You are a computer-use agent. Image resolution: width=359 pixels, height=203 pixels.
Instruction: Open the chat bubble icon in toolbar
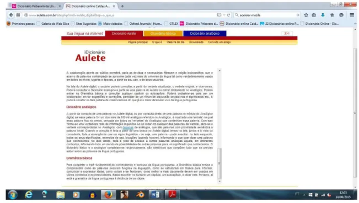coord(341,15)
